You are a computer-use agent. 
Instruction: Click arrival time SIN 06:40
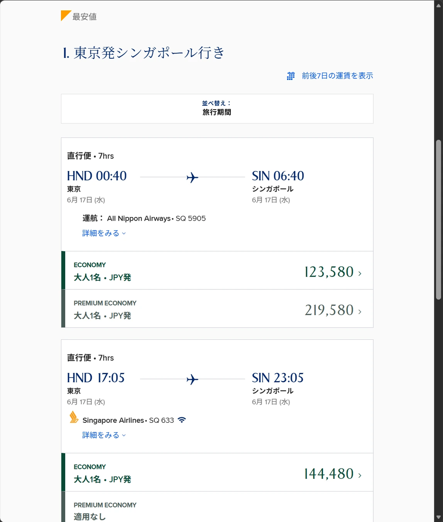click(x=278, y=176)
